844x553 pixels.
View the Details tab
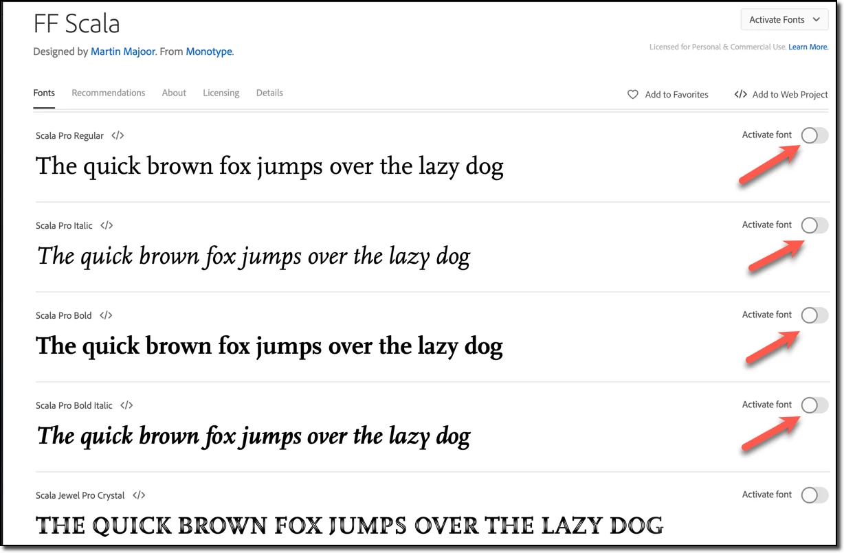pos(269,93)
